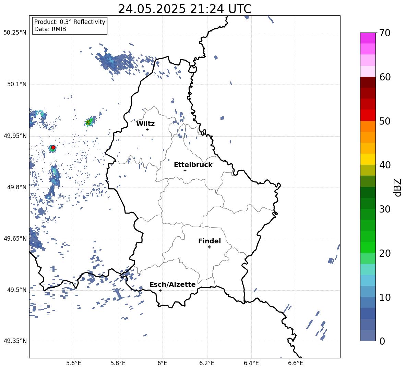Image resolution: width=406 pixels, height=370 pixels.
Task: Click the 6.6°E longitude label
Action: [296, 363]
